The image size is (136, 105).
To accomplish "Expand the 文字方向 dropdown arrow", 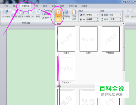I will pos(6,19).
